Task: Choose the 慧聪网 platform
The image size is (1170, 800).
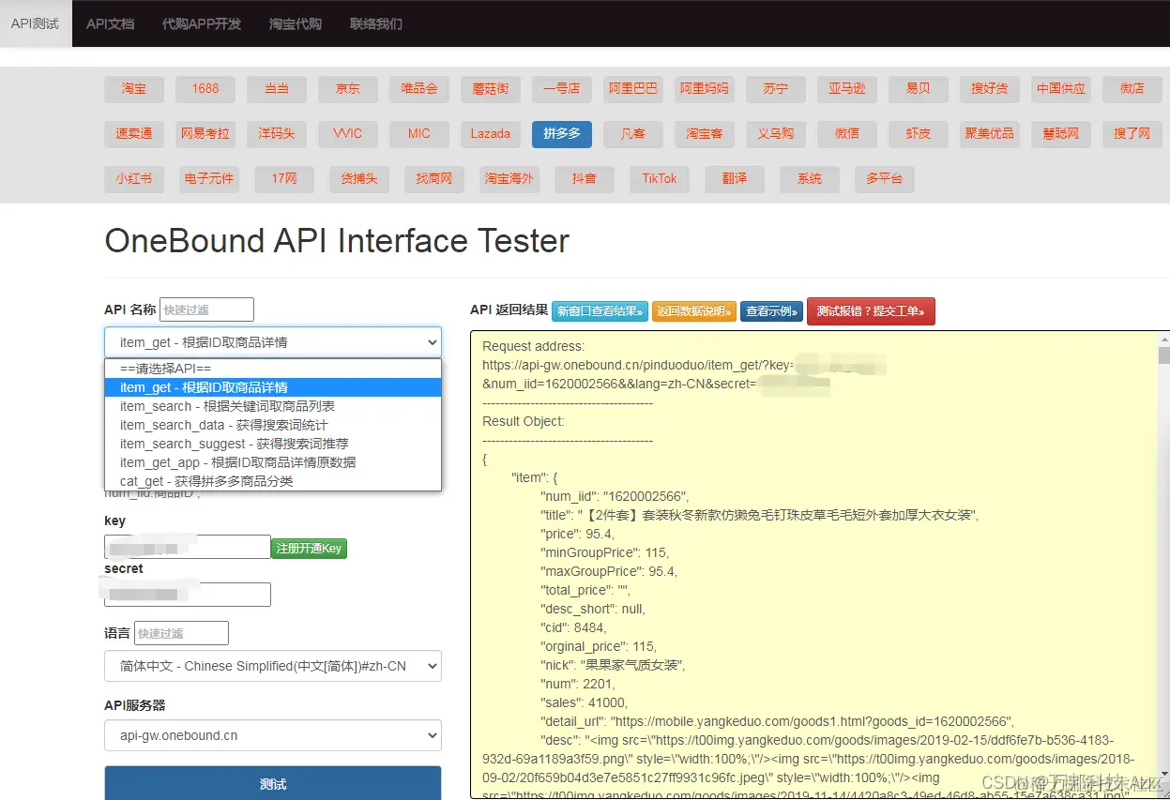Action: point(1061,134)
